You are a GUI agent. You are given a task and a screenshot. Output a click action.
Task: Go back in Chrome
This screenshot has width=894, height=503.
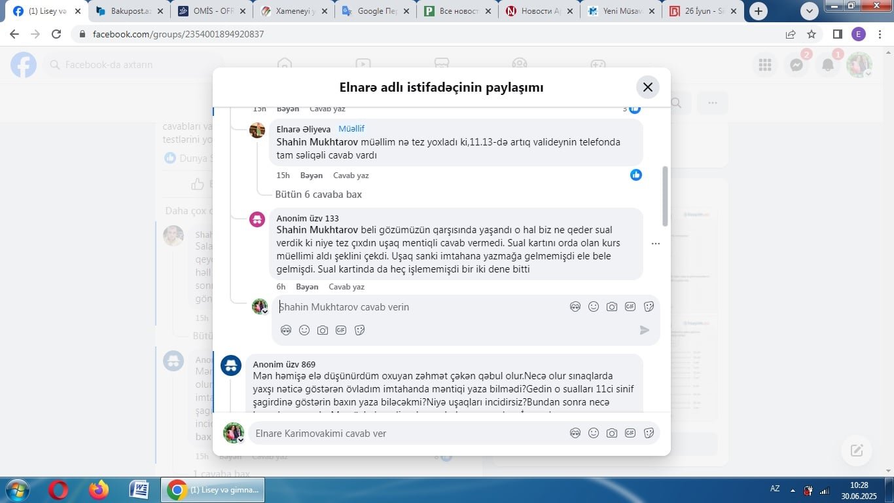[14, 34]
